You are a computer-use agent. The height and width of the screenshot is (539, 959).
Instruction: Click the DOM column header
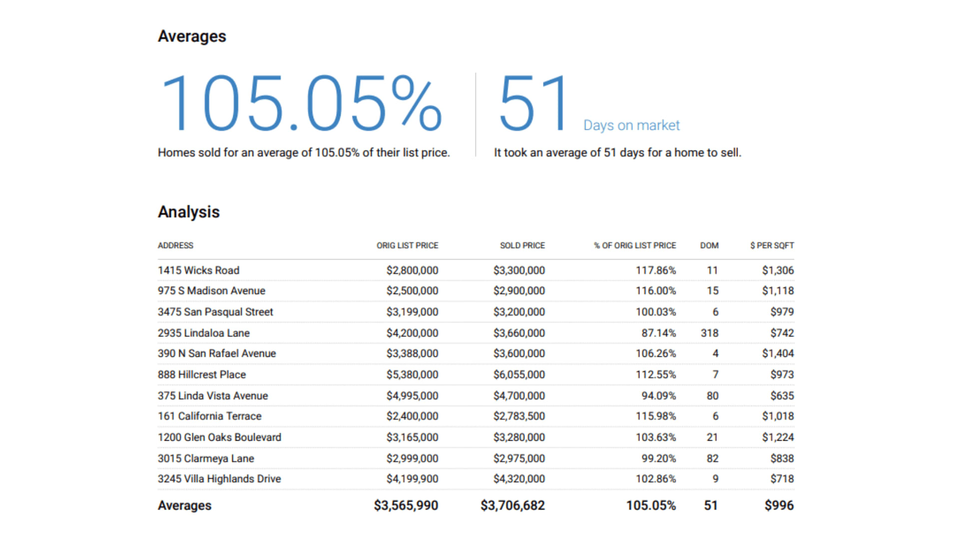pyautogui.click(x=709, y=246)
